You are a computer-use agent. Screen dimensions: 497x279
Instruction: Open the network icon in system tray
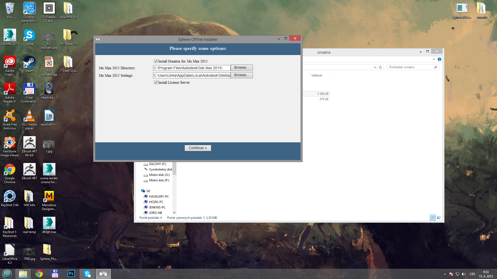(x=457, y=274)
